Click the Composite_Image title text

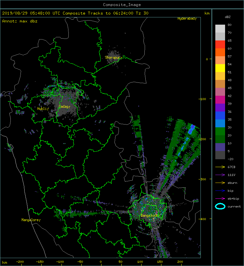122,5
